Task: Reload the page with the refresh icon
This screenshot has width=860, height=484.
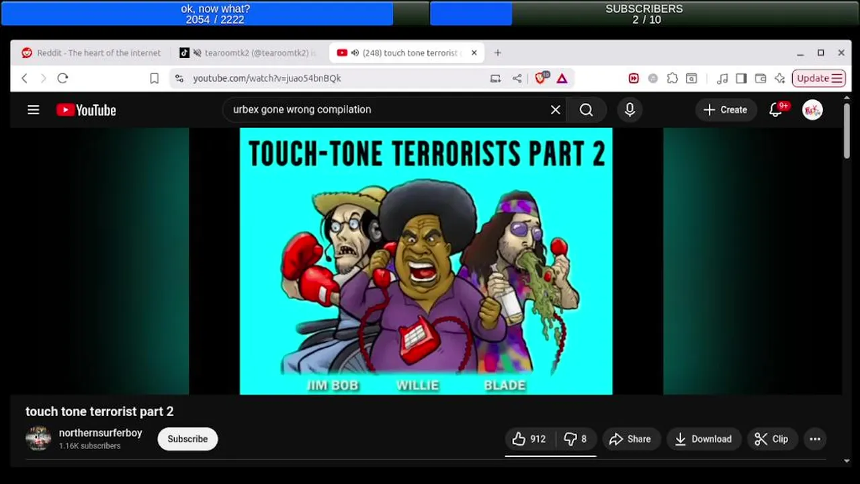Action: (62, 78)
